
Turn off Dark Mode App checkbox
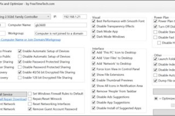click(94, 31)
